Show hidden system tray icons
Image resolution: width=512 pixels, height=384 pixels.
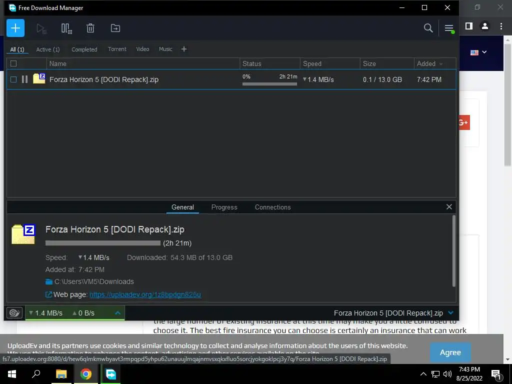pyautogui.click(x=423, y=374)
